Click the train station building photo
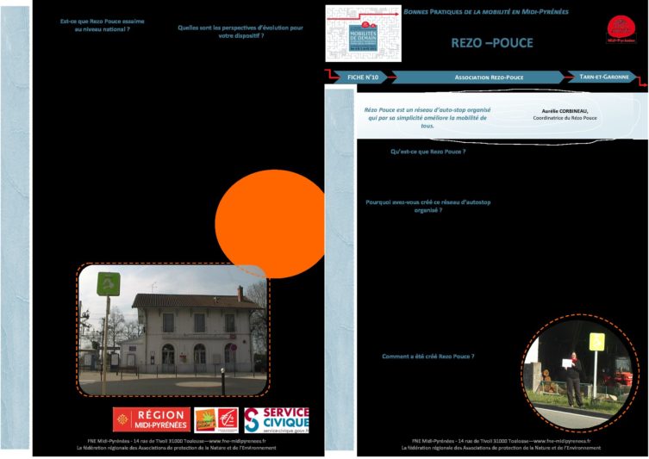Image resolution: width=649 pixels, height=459 pixels. (172, 330)
